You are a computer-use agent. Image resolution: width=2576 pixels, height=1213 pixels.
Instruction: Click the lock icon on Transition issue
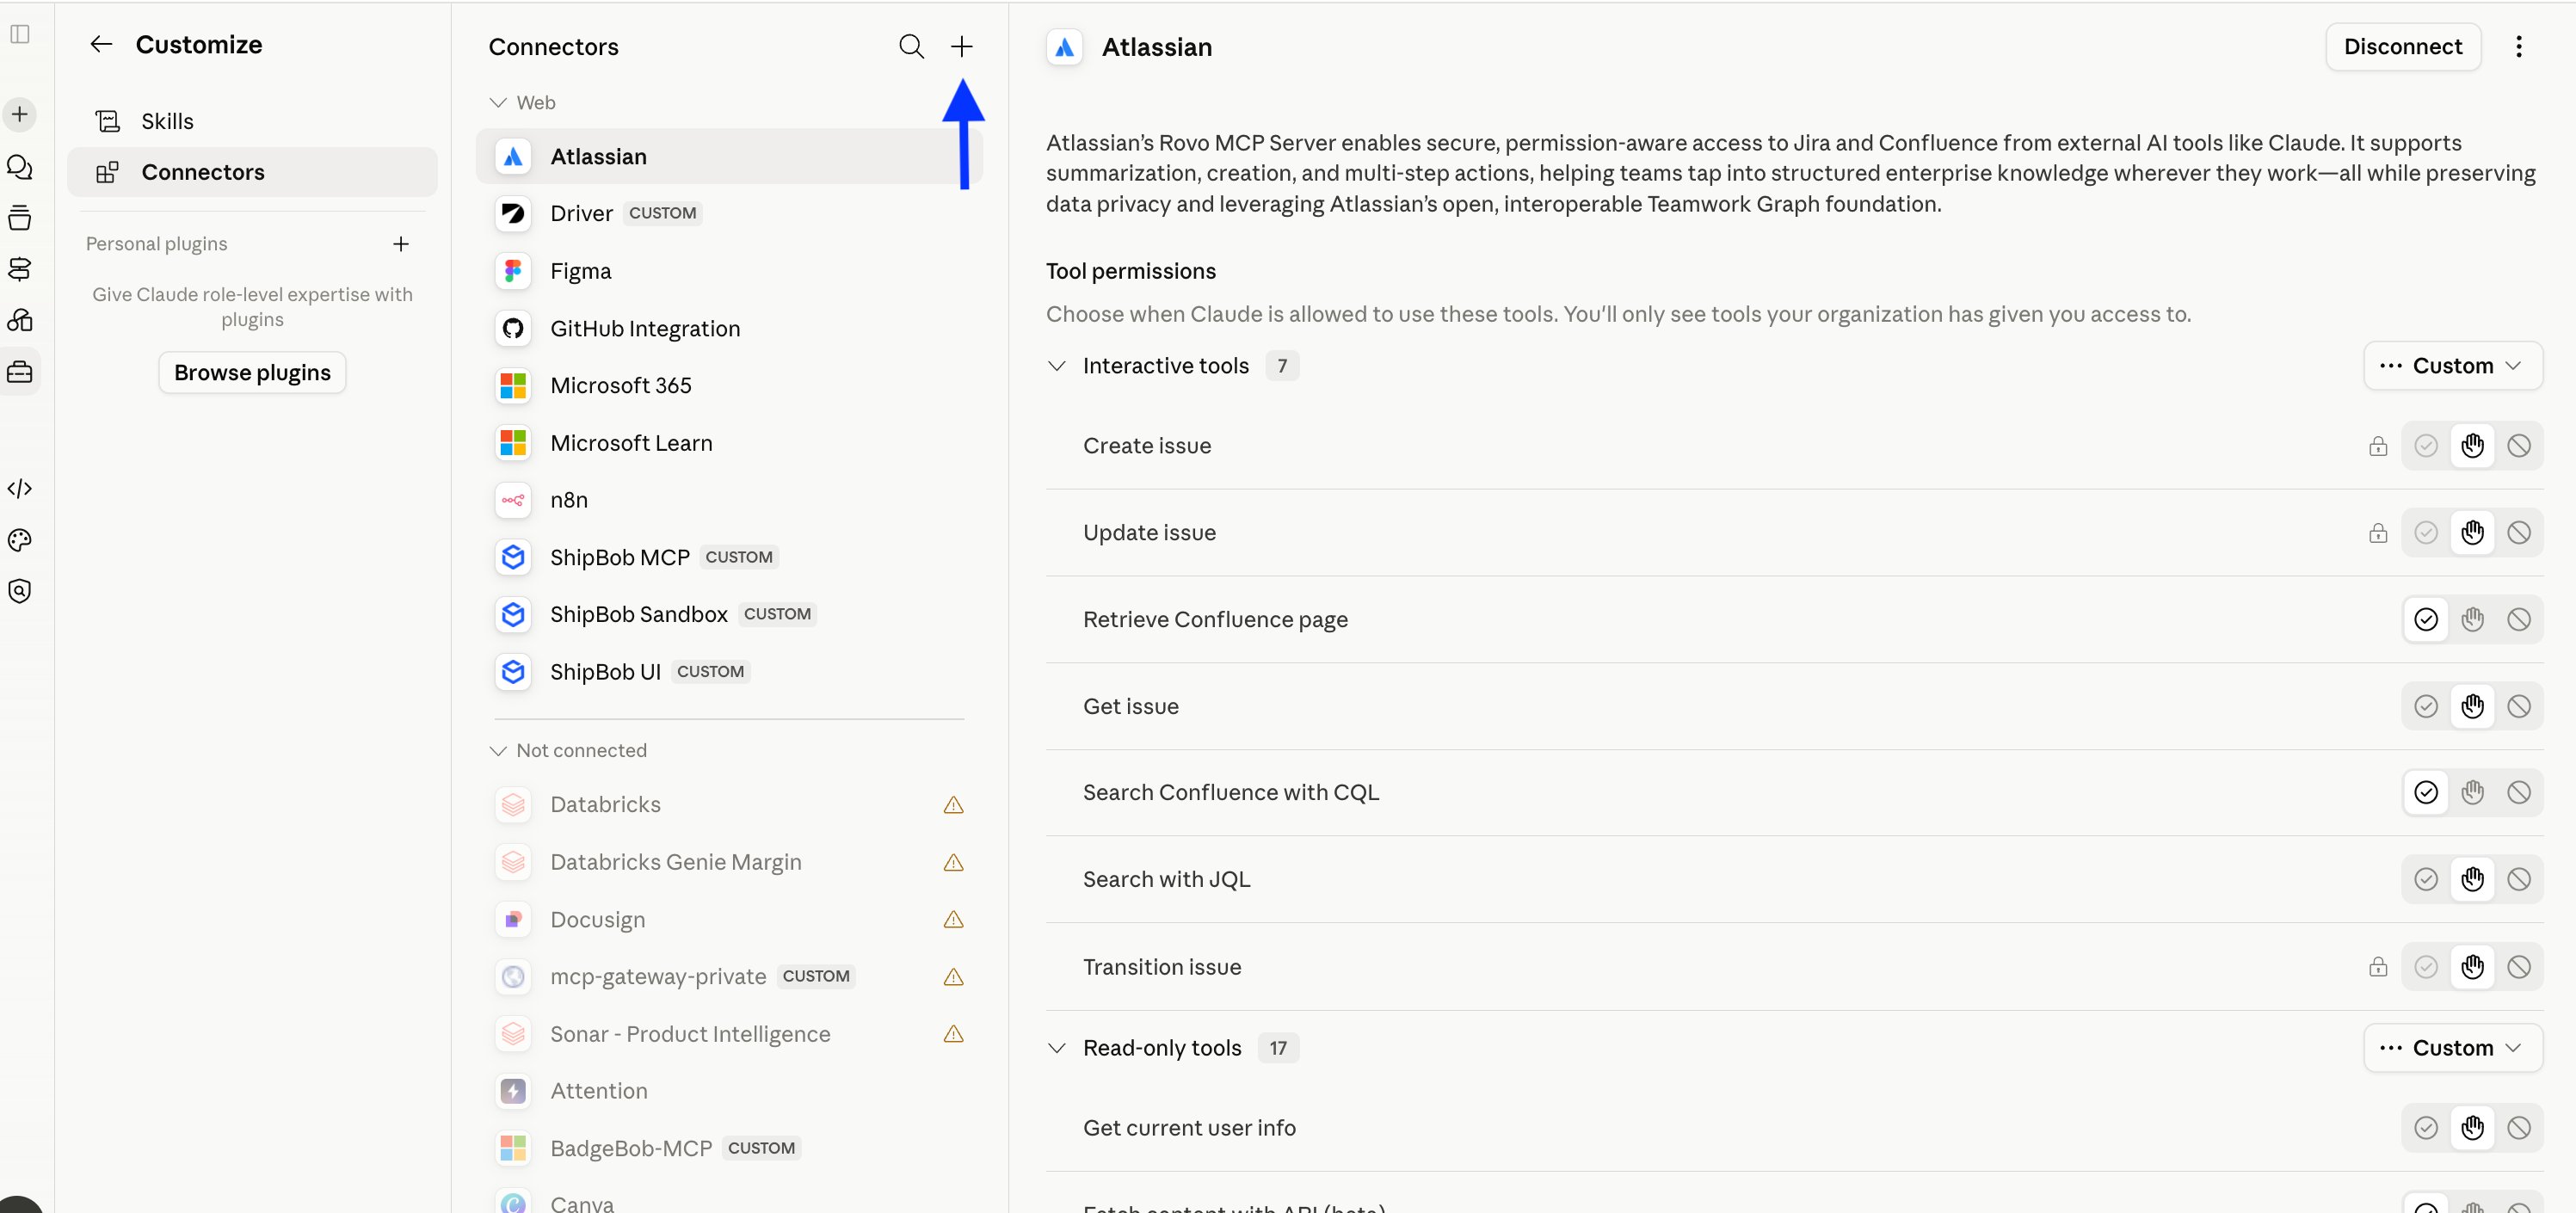tap(2378, 967)
